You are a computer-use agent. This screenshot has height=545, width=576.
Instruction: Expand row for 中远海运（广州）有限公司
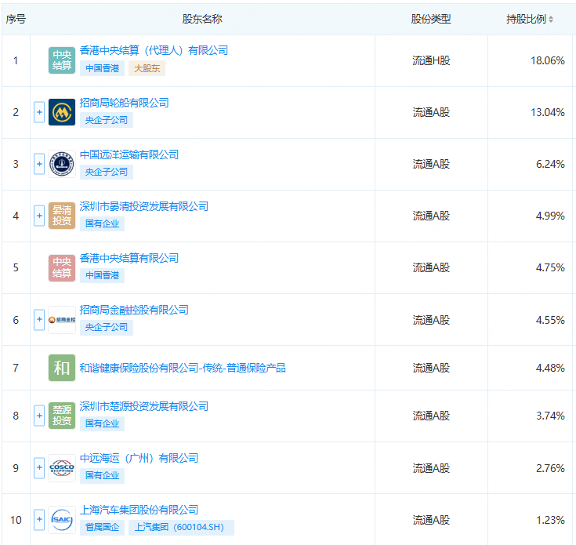point(39,468)
